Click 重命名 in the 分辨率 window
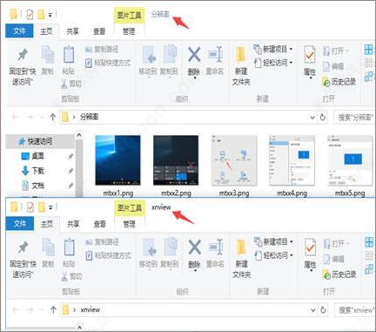This screenshot has height=332, width=376. [215, 60]
